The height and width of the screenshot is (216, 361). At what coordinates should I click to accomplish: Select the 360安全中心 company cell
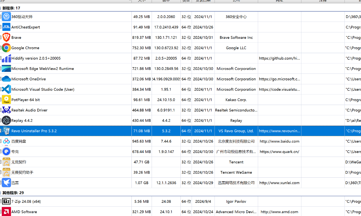236,17
